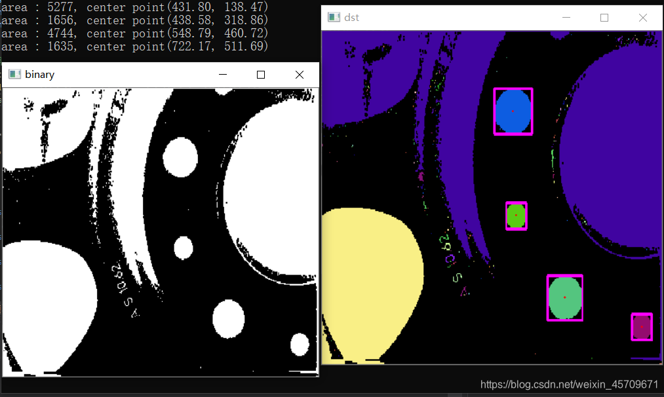Maximize the dst window
Viewport: 664px width, 397px height.
(604, 17)
